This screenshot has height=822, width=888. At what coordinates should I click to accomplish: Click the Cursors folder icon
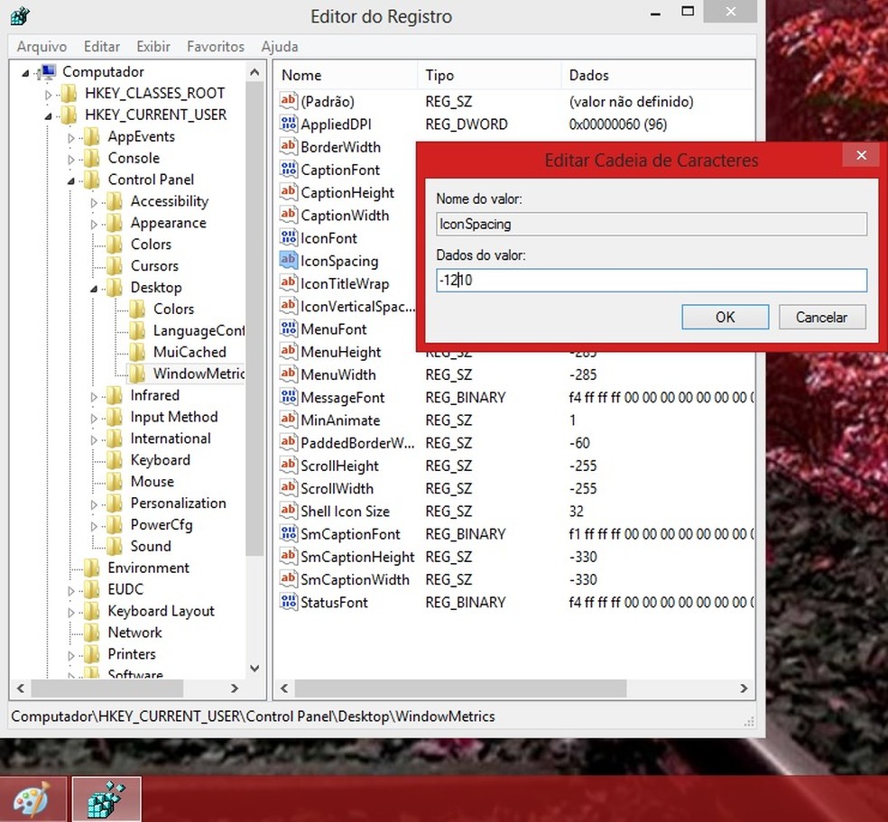coord(115,266)
